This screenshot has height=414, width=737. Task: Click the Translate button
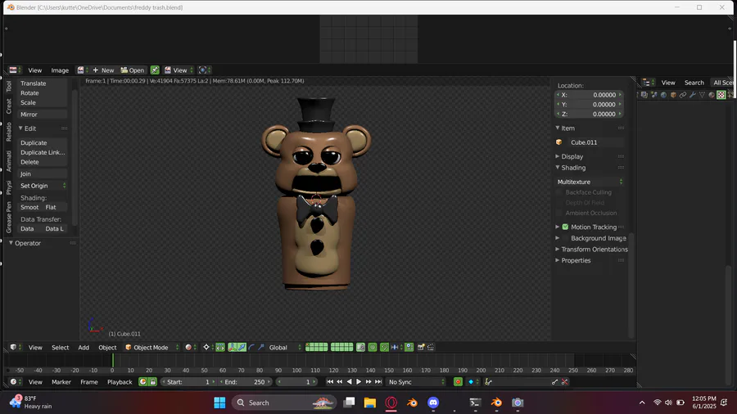click(x=43, y=83)
